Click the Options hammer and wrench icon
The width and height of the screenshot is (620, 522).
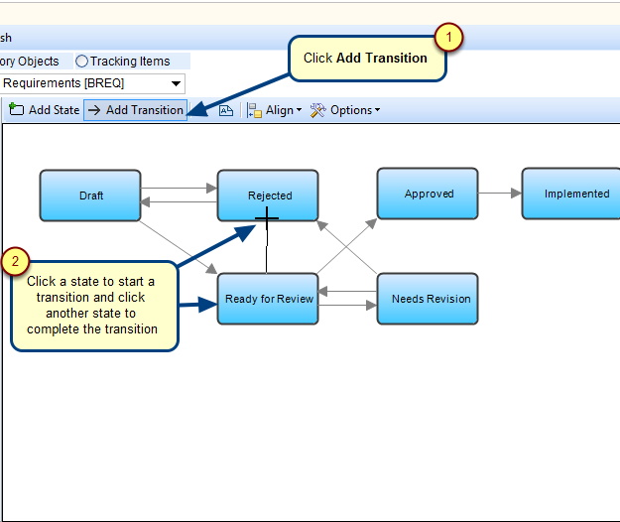(x=317, y=110)
